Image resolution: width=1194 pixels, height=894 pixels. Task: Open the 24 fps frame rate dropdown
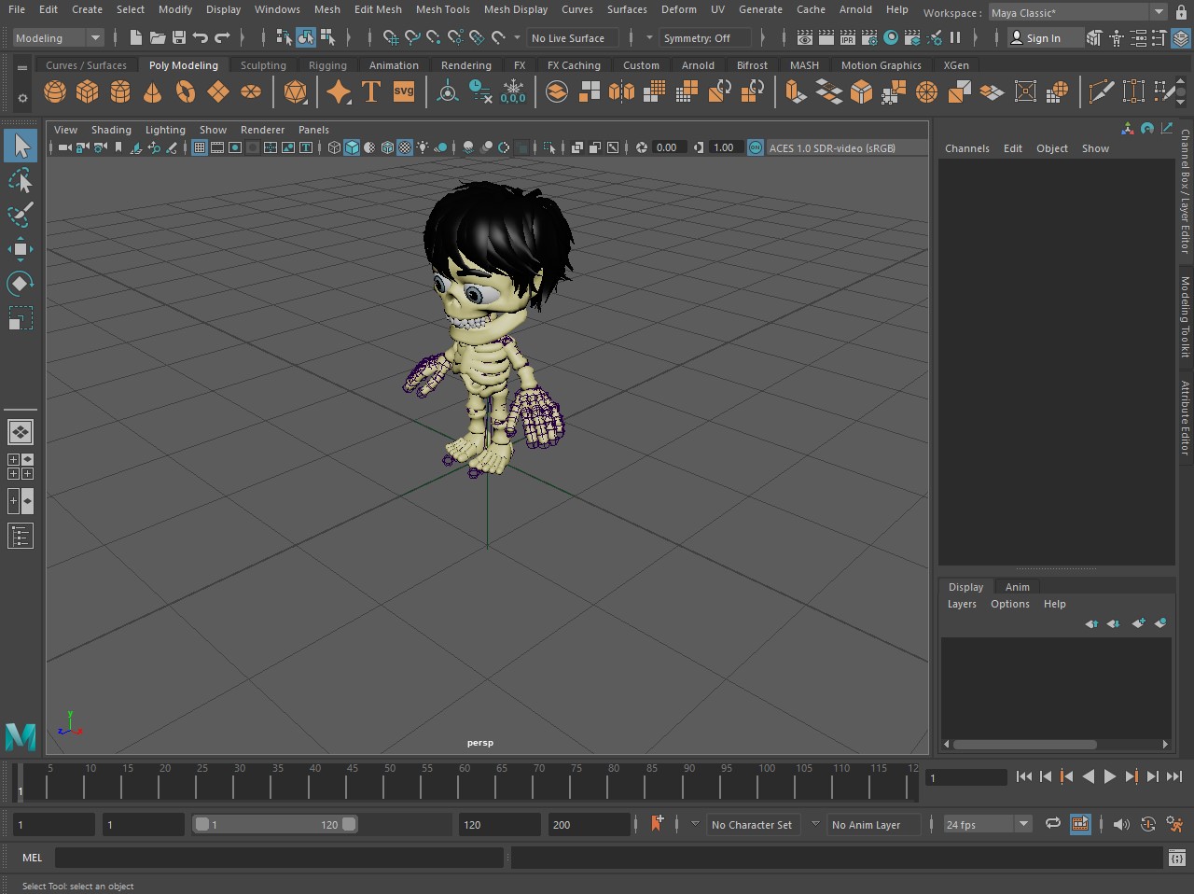(987, 824)
